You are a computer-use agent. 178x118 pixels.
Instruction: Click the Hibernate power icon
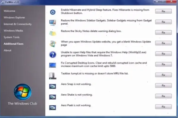[53, 12]
